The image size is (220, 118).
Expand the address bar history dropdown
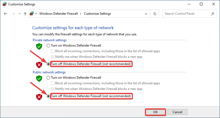(146, 14)
